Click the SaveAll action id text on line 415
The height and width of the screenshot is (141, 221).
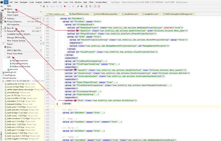[83, 70]
